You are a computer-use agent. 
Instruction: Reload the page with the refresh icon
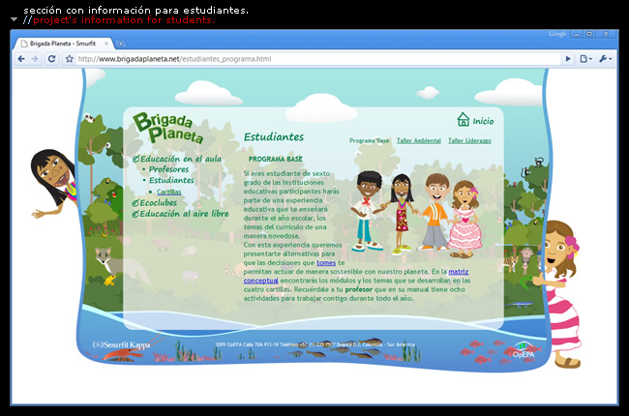click(x=51, y=59)
